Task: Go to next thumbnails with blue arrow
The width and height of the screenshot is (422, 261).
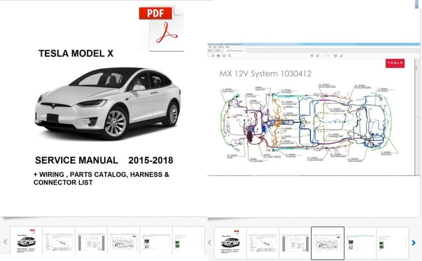Action: (414, 242)
